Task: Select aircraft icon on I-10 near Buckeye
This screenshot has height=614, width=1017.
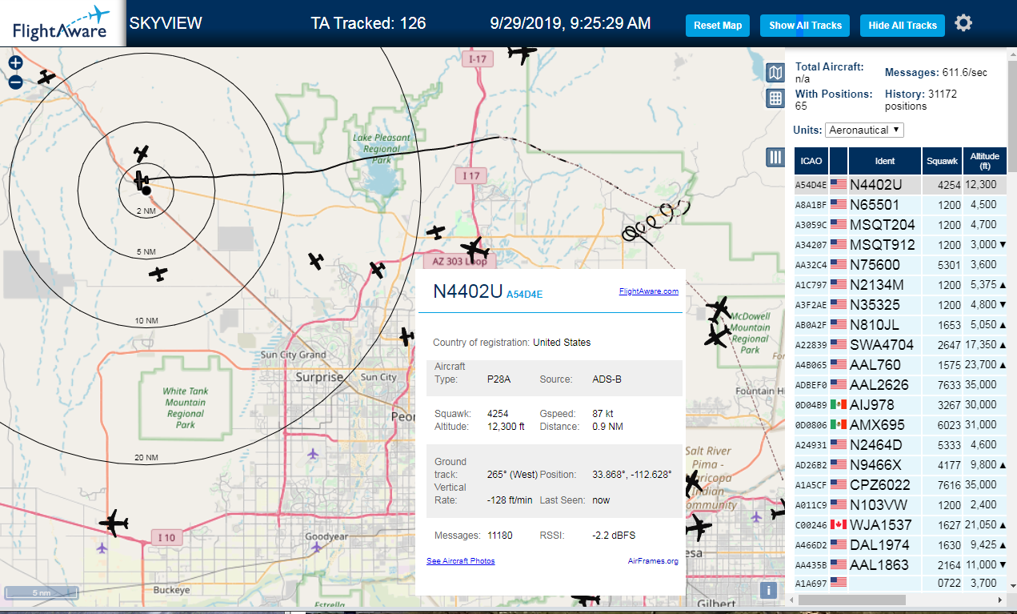Action: point(114,523)
